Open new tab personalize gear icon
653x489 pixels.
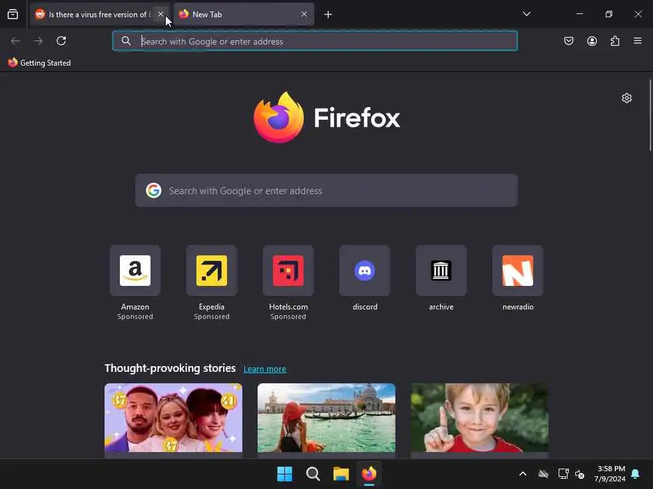tap(627, 98)
